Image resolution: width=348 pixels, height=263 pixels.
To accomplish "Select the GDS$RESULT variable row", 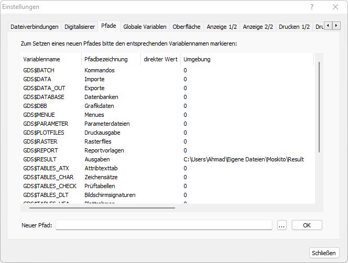I will click(x=40, y=159).
